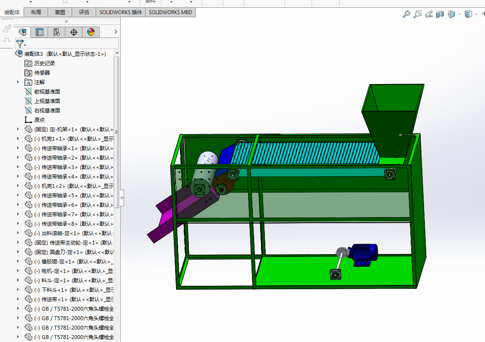
Task: Switch to 草图 ribbon tab
Action: [60, 12]
